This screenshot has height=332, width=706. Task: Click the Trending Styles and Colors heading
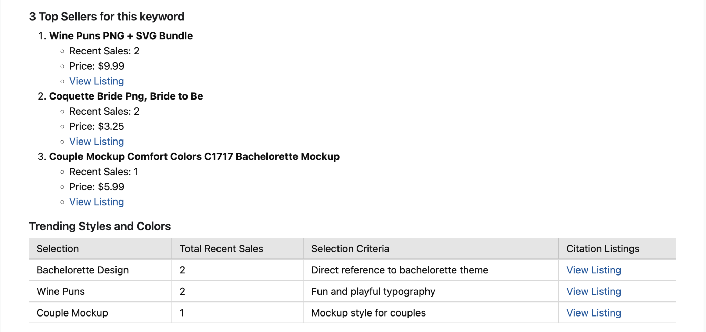point(100,226)
